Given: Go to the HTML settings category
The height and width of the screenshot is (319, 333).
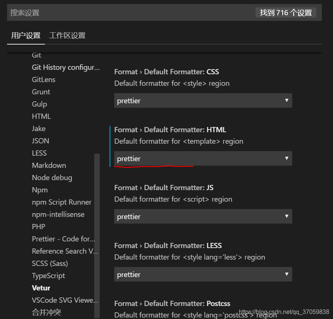Looking at the screenshot, I should [x=41, y=116].
